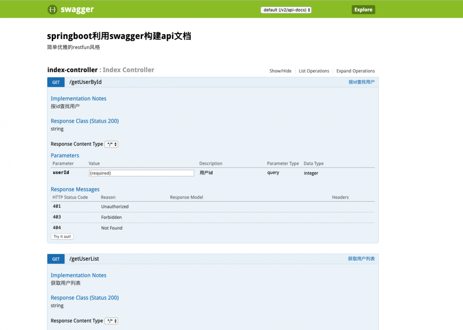Open the default (/v2/api-docs) dropdown
The image size is (463, 330).
point(286,10)
